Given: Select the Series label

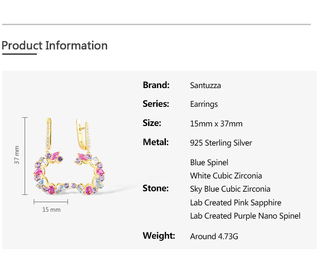Looking at the screenshot, I should click(156, 104).
